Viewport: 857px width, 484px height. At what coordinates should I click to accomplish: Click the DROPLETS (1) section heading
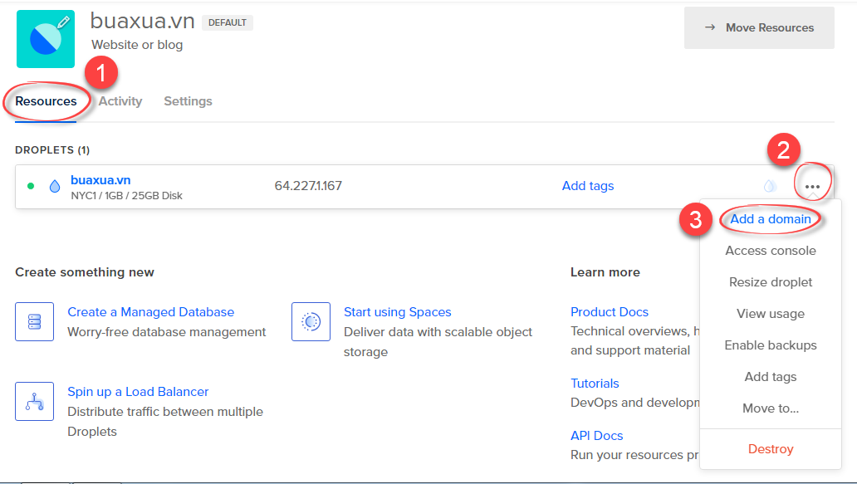52,150
